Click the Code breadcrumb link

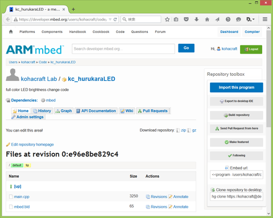coord(43,62)
